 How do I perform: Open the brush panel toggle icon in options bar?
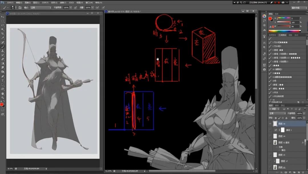(20, 7)
